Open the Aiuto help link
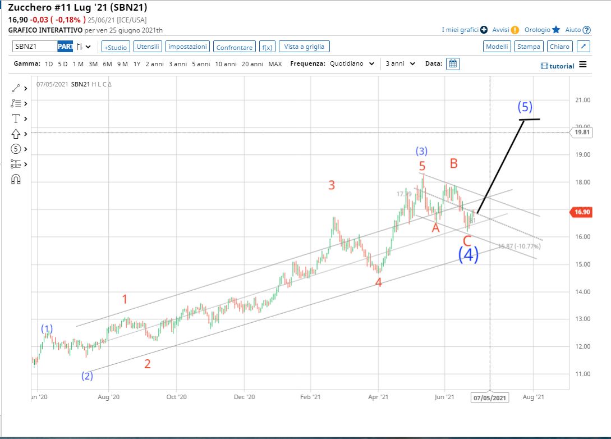Screen dimensions: 611x439 (573, 30)
